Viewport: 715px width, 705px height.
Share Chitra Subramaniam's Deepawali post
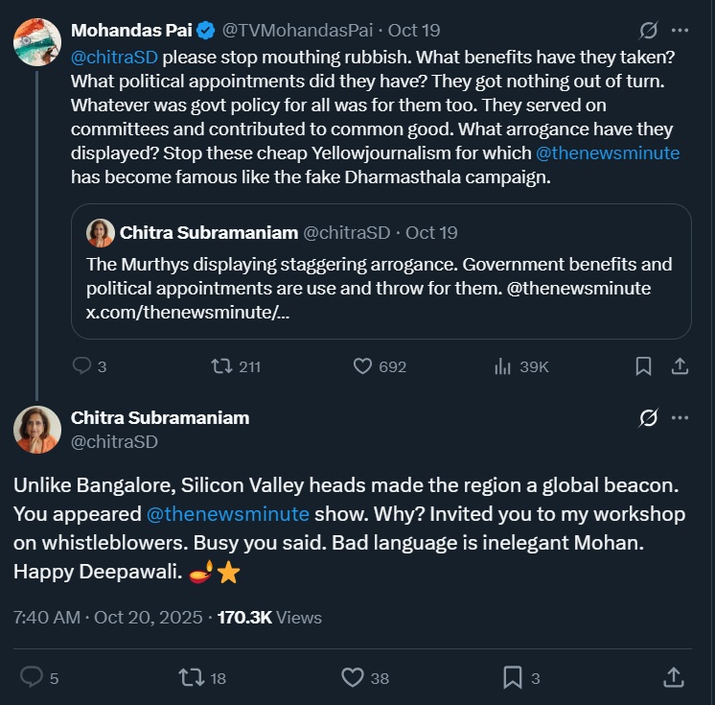pos(674,678)
